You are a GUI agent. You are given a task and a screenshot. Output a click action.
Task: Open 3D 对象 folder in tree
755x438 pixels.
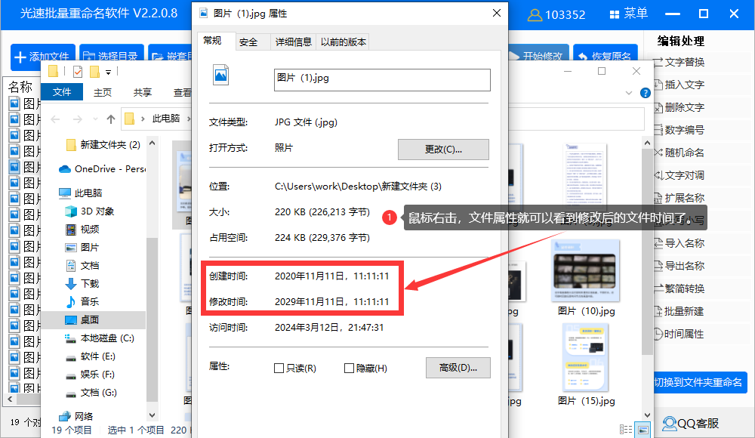tap(90, 211)
